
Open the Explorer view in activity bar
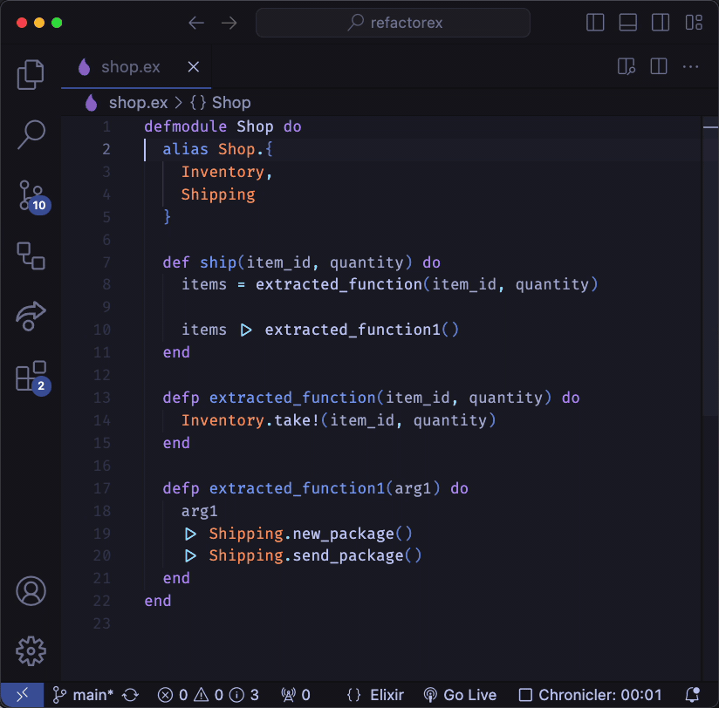coord(31,75)
